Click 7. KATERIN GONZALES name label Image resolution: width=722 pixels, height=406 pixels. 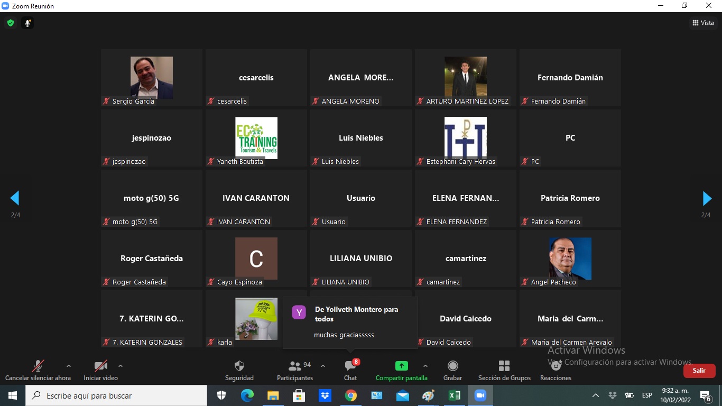coord(147,342)
